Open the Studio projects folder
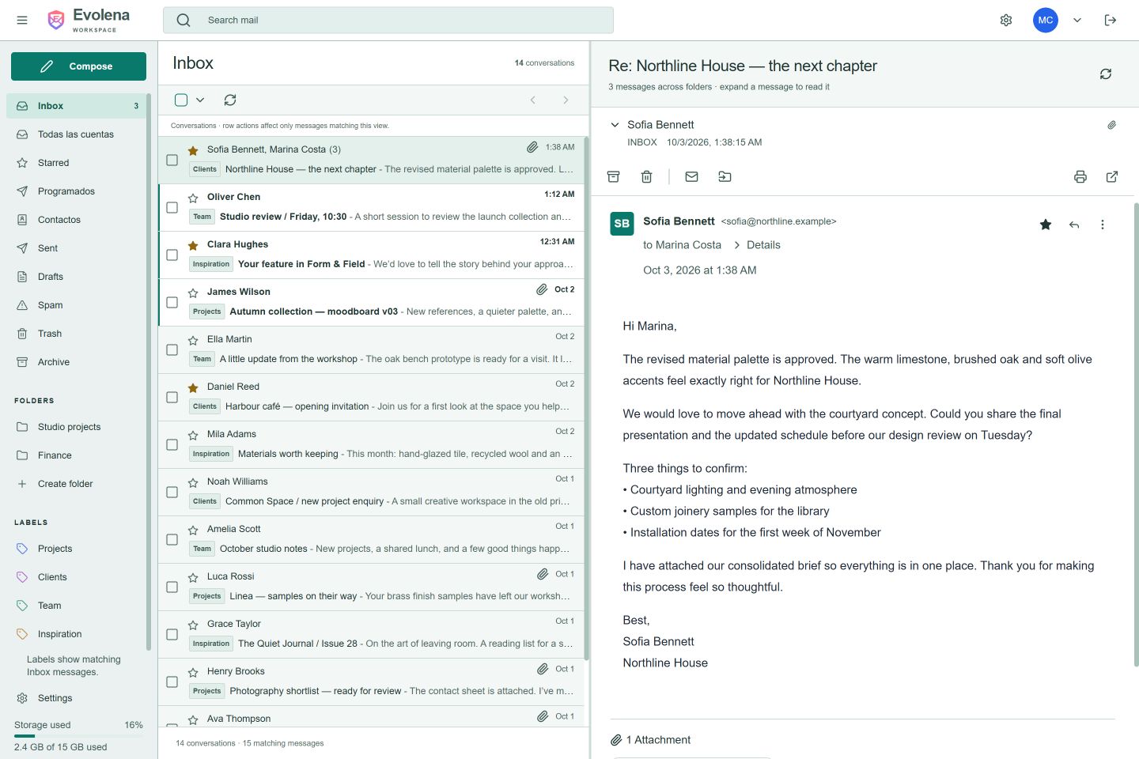Viewport: 1139px width, 759px height. (x=76, y=427)
